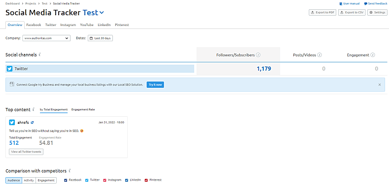Toggle the Pinterest checkbox in competitor comparison
Screen dimensions: 389x187
coord(146,180)
